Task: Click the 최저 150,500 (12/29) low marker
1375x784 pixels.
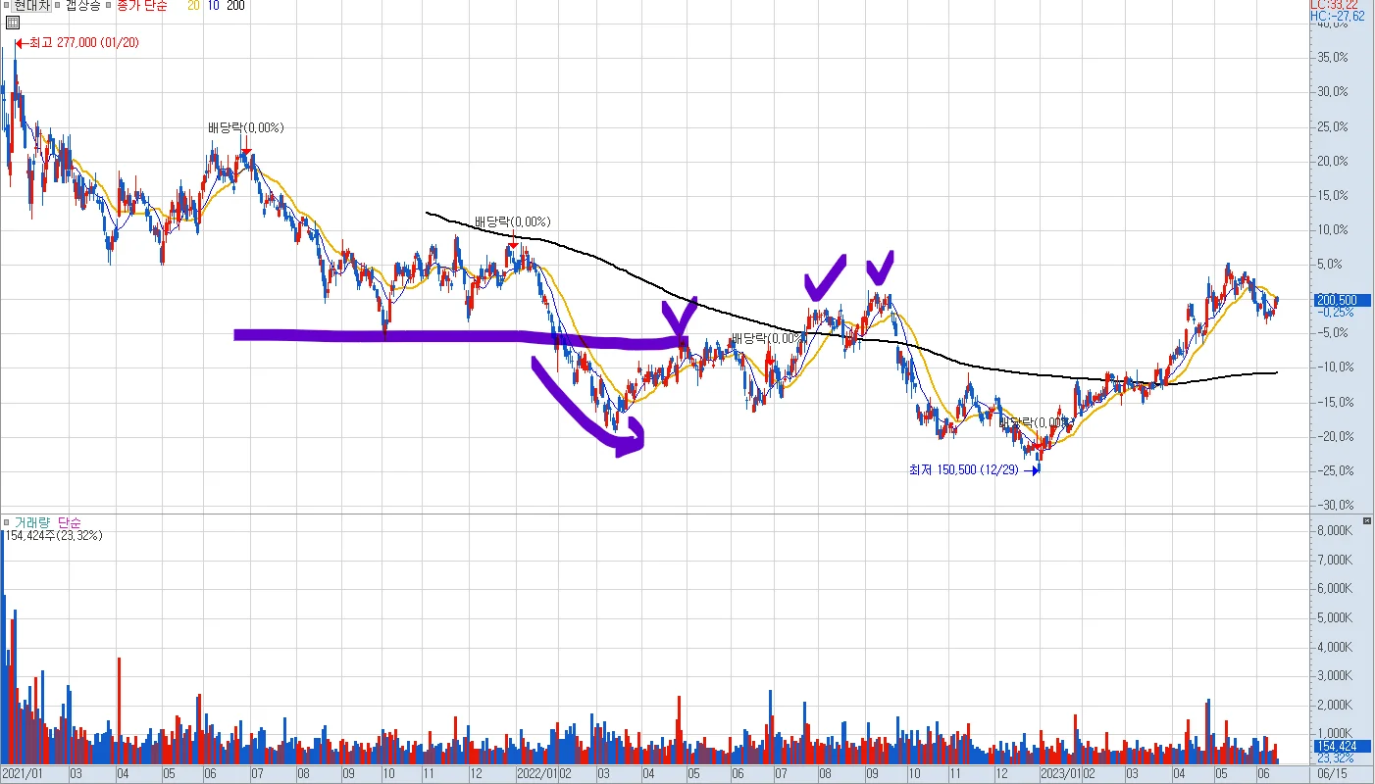Action: pos(974,470)
